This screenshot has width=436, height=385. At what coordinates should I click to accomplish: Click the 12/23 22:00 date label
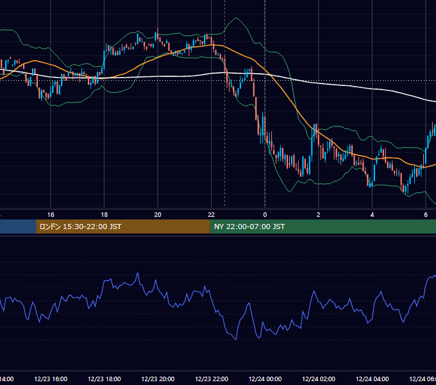coord(212,379)
